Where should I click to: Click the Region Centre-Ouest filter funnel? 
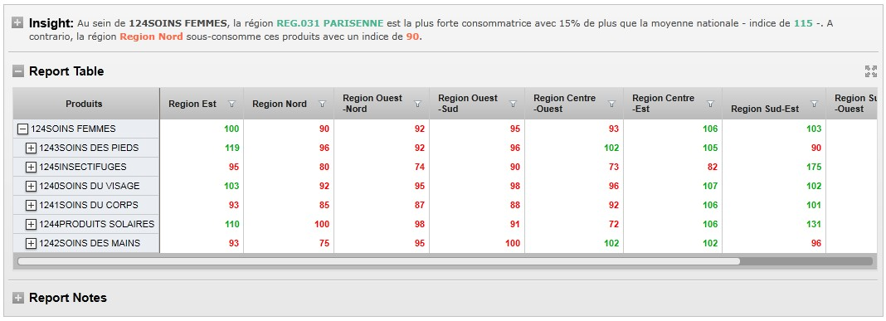(612, 104)
